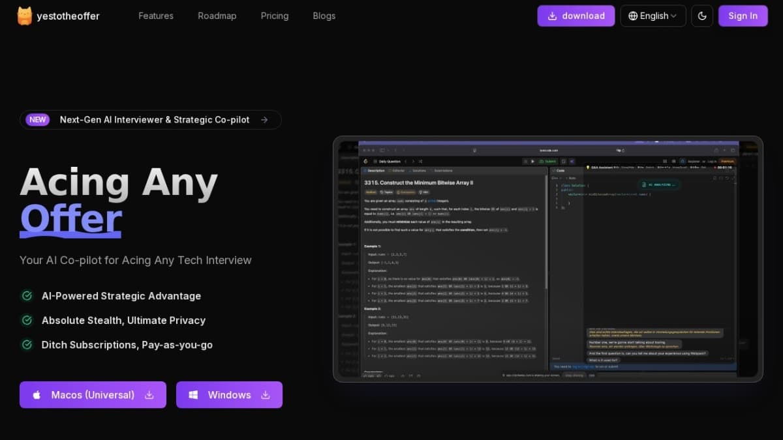783x440 pixels.
Task: Open the Next-Gen AI Interviewer announcement link
Action: (x=155, y=119)
